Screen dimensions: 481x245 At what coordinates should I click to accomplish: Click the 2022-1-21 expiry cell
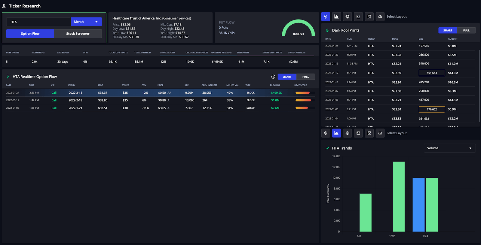(x=75, y=108)
